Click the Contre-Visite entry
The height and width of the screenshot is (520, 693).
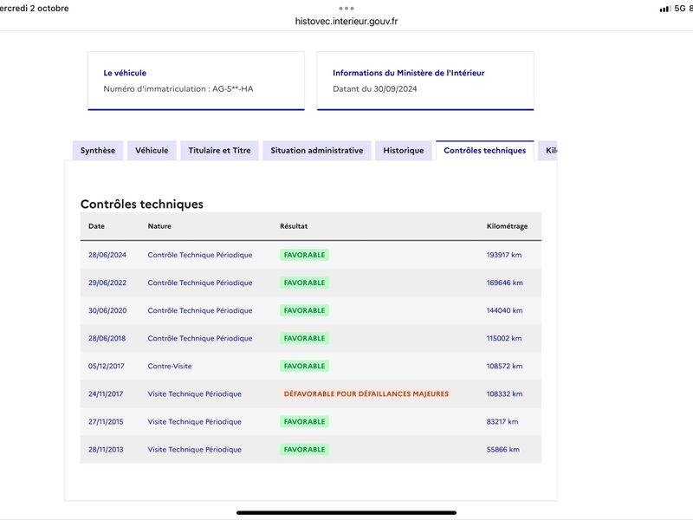(x=170, y=366)
